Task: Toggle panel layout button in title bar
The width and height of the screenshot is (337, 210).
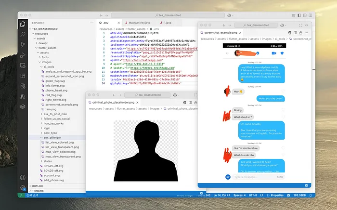Action: (x=305, y=15)
